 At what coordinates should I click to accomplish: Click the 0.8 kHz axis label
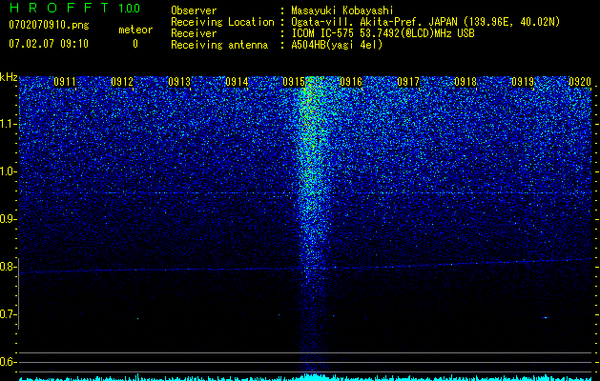pyautogui.click(x=8, y=267)
